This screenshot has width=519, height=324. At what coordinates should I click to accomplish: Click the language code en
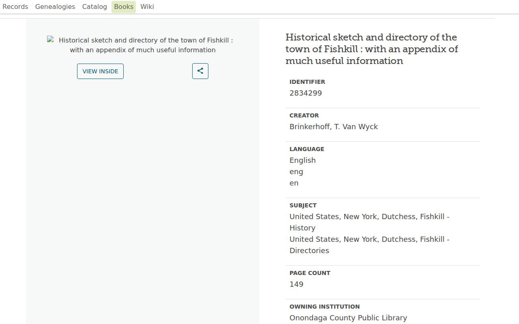294,183
